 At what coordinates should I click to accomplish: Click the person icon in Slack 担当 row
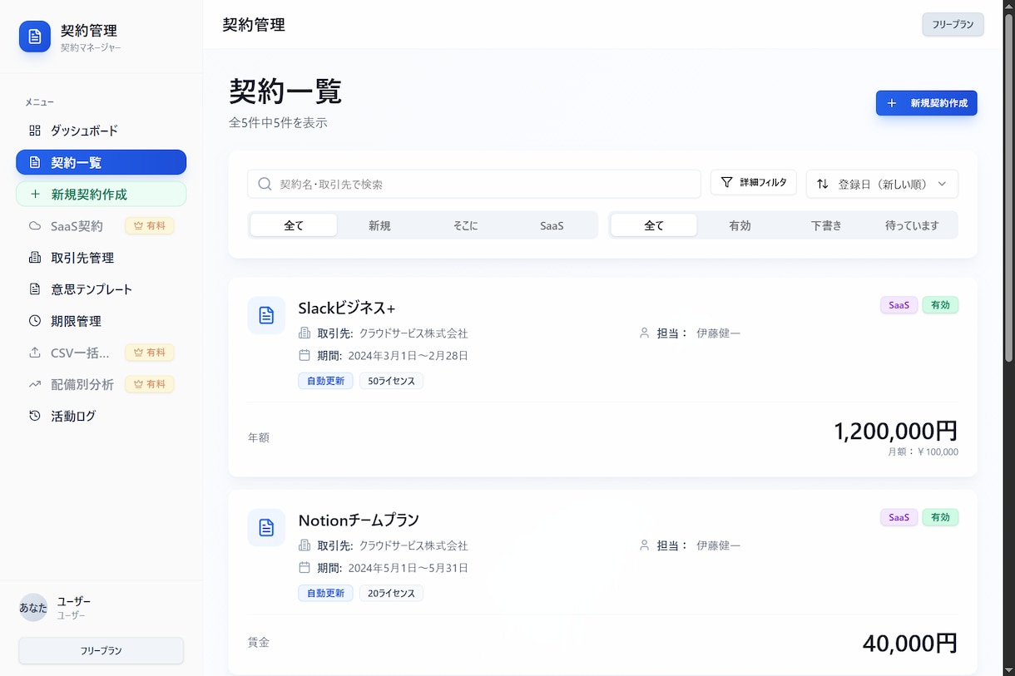click(644, 333)
